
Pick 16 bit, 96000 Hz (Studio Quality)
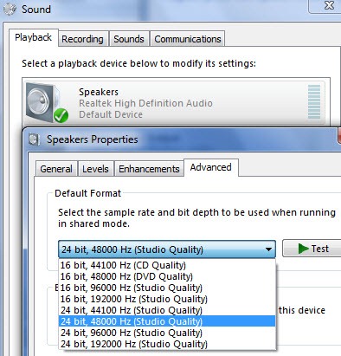tap(167, 288)
